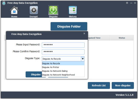Click the Disguise button in dialog
This screenshot has height=99, width=138.
(34, 74)
